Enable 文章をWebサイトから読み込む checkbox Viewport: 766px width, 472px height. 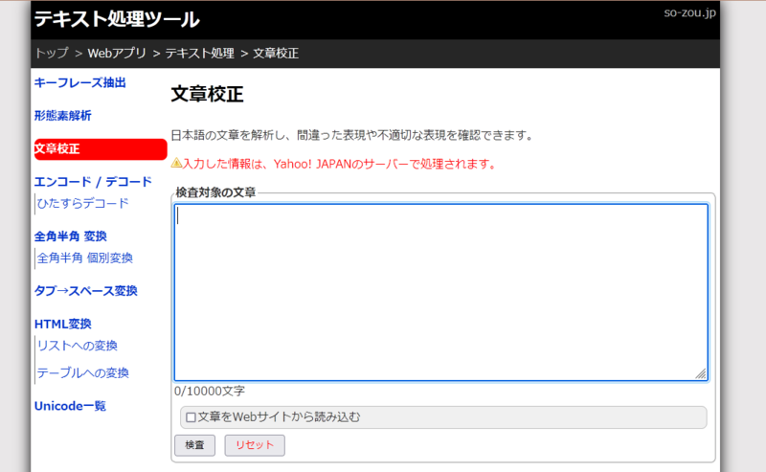(191, 417)
